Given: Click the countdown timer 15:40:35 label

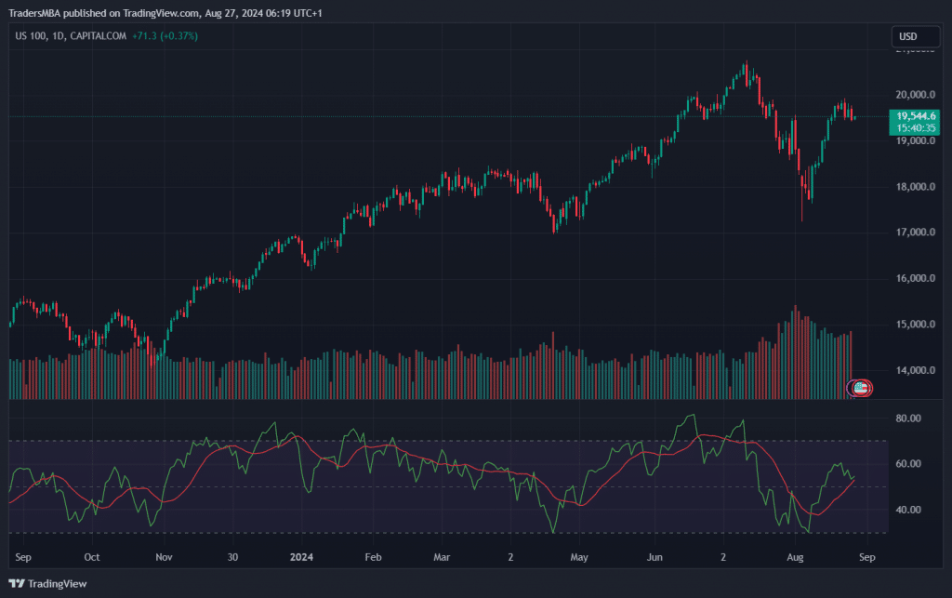Looking at the screenshot, I should point(915,127).
